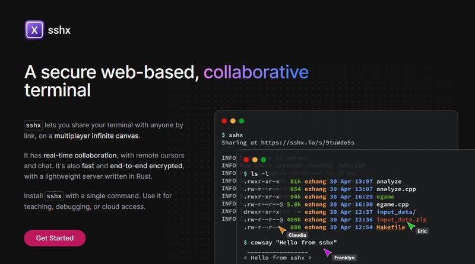475x264 pixels.
Task: Click the sshx brand name beside logo
Action: [62, 30]
